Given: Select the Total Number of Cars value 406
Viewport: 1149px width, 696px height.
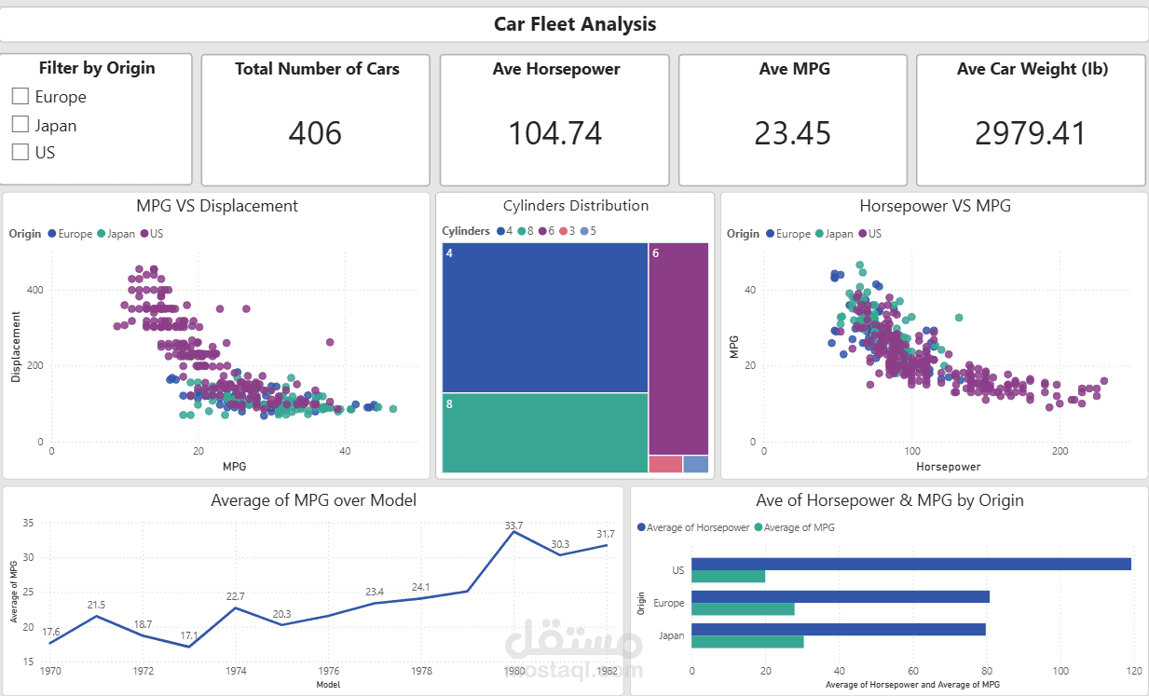Looking at the screenshot, I should pos(315,133).
